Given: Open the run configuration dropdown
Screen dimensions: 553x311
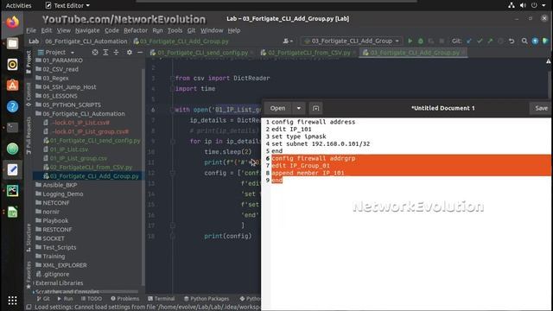Looking at the screenshot, I should [352, 41].
